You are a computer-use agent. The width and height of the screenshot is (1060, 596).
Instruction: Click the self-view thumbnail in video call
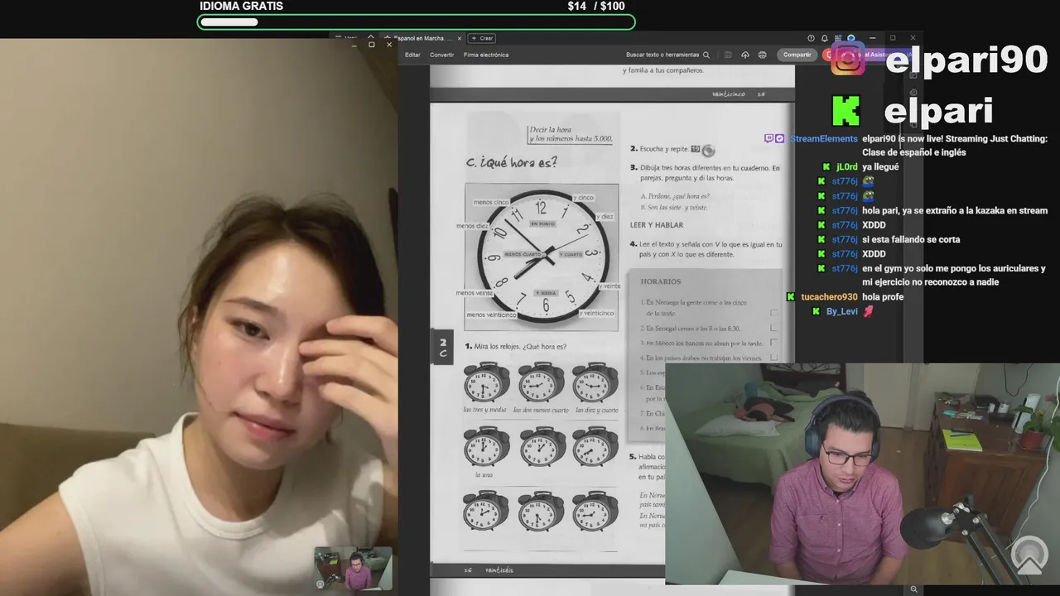[x=353, y=569]
